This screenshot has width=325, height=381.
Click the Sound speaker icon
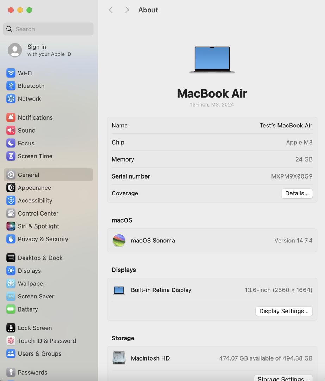(x=11, y=130)
